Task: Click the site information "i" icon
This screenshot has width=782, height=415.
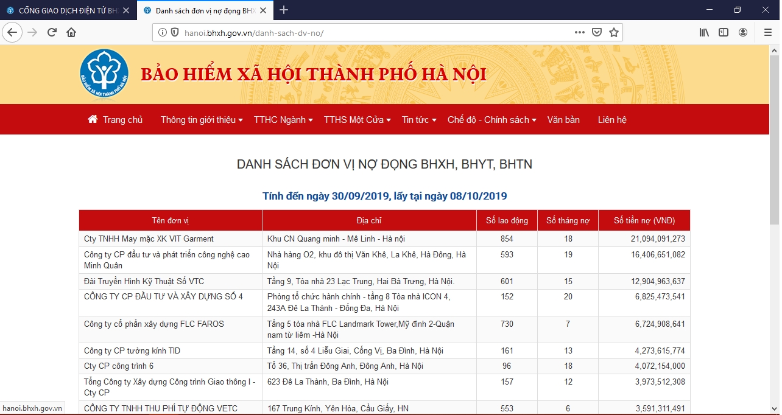Action: point(162,32)
